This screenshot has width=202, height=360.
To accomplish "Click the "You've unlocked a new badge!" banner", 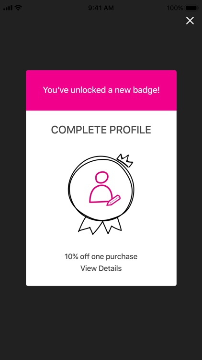I will (x=101, y=90).
